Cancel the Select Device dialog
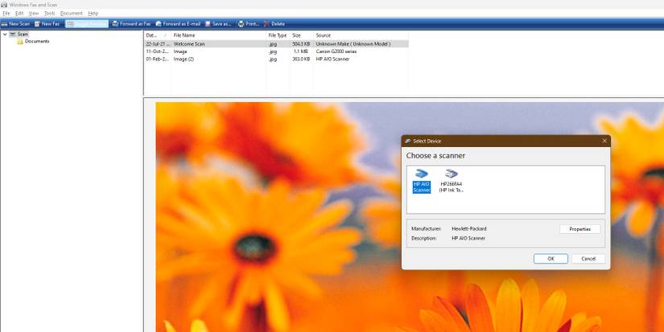Screen dimensions: 664x332 (588, 259)
